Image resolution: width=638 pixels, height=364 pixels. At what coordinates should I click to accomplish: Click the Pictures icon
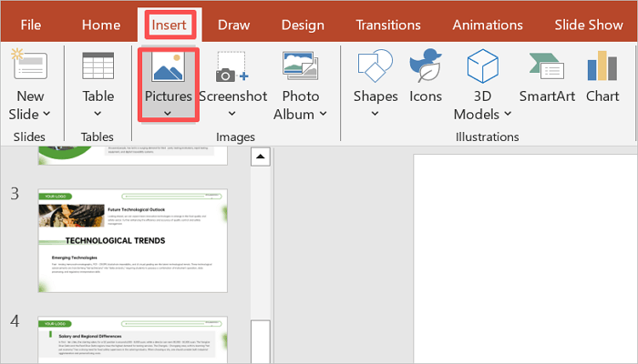[x=168, y=66]
